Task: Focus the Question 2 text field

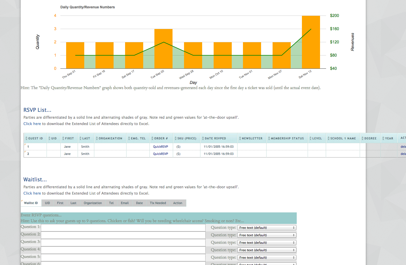Action: [x=123, y=235]
